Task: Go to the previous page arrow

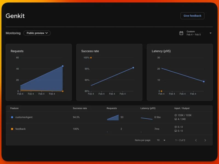Action: coord(196,140)
